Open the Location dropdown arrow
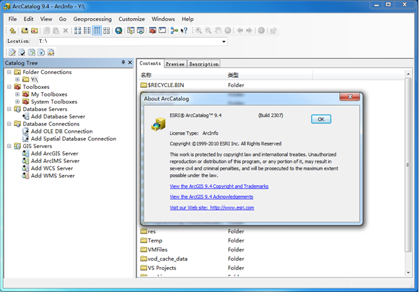The width and height of the screenshot is (419, 292). click(224, 41)
